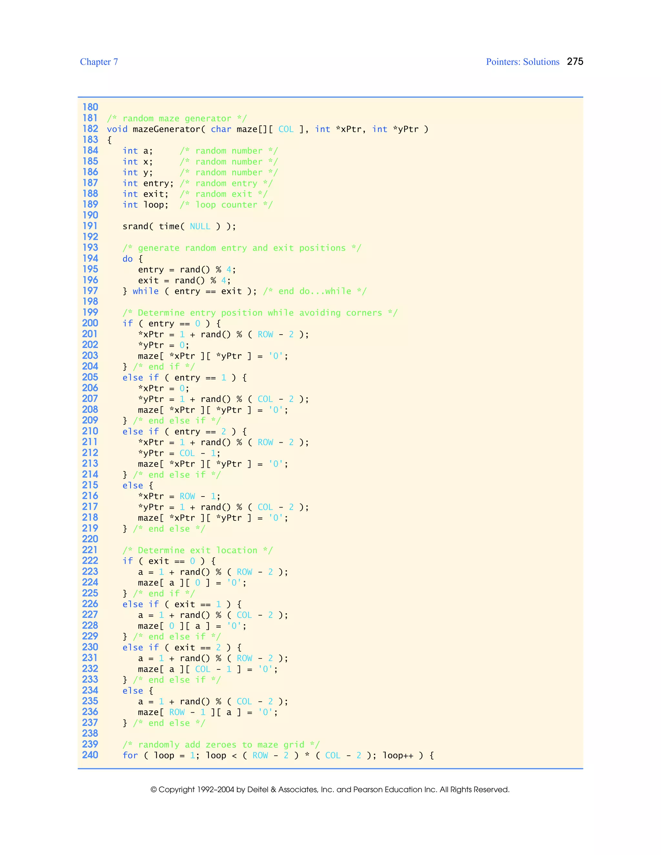This screenshot has width=661, height=855.
Task: Click line number 238
Action: 90,733
